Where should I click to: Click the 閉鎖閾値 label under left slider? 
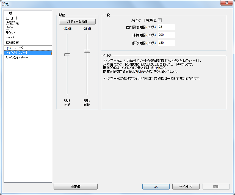click(67, 103)
